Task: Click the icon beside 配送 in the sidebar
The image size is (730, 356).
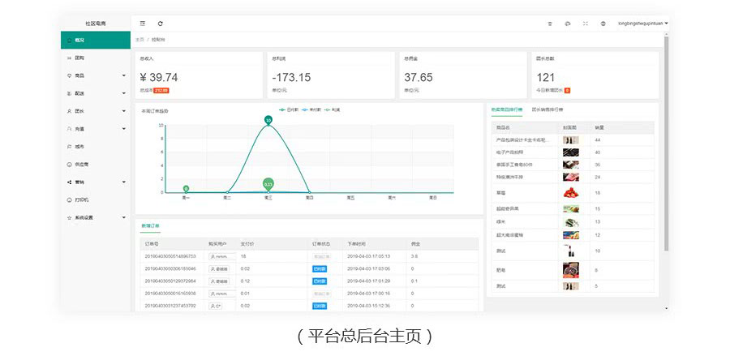Action: click(x=70, y=93)
